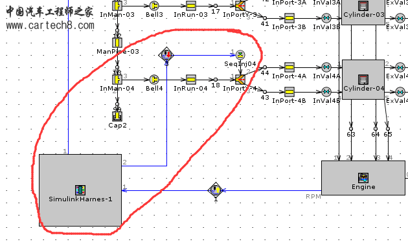Click the InVal4B valve icon

326,92
